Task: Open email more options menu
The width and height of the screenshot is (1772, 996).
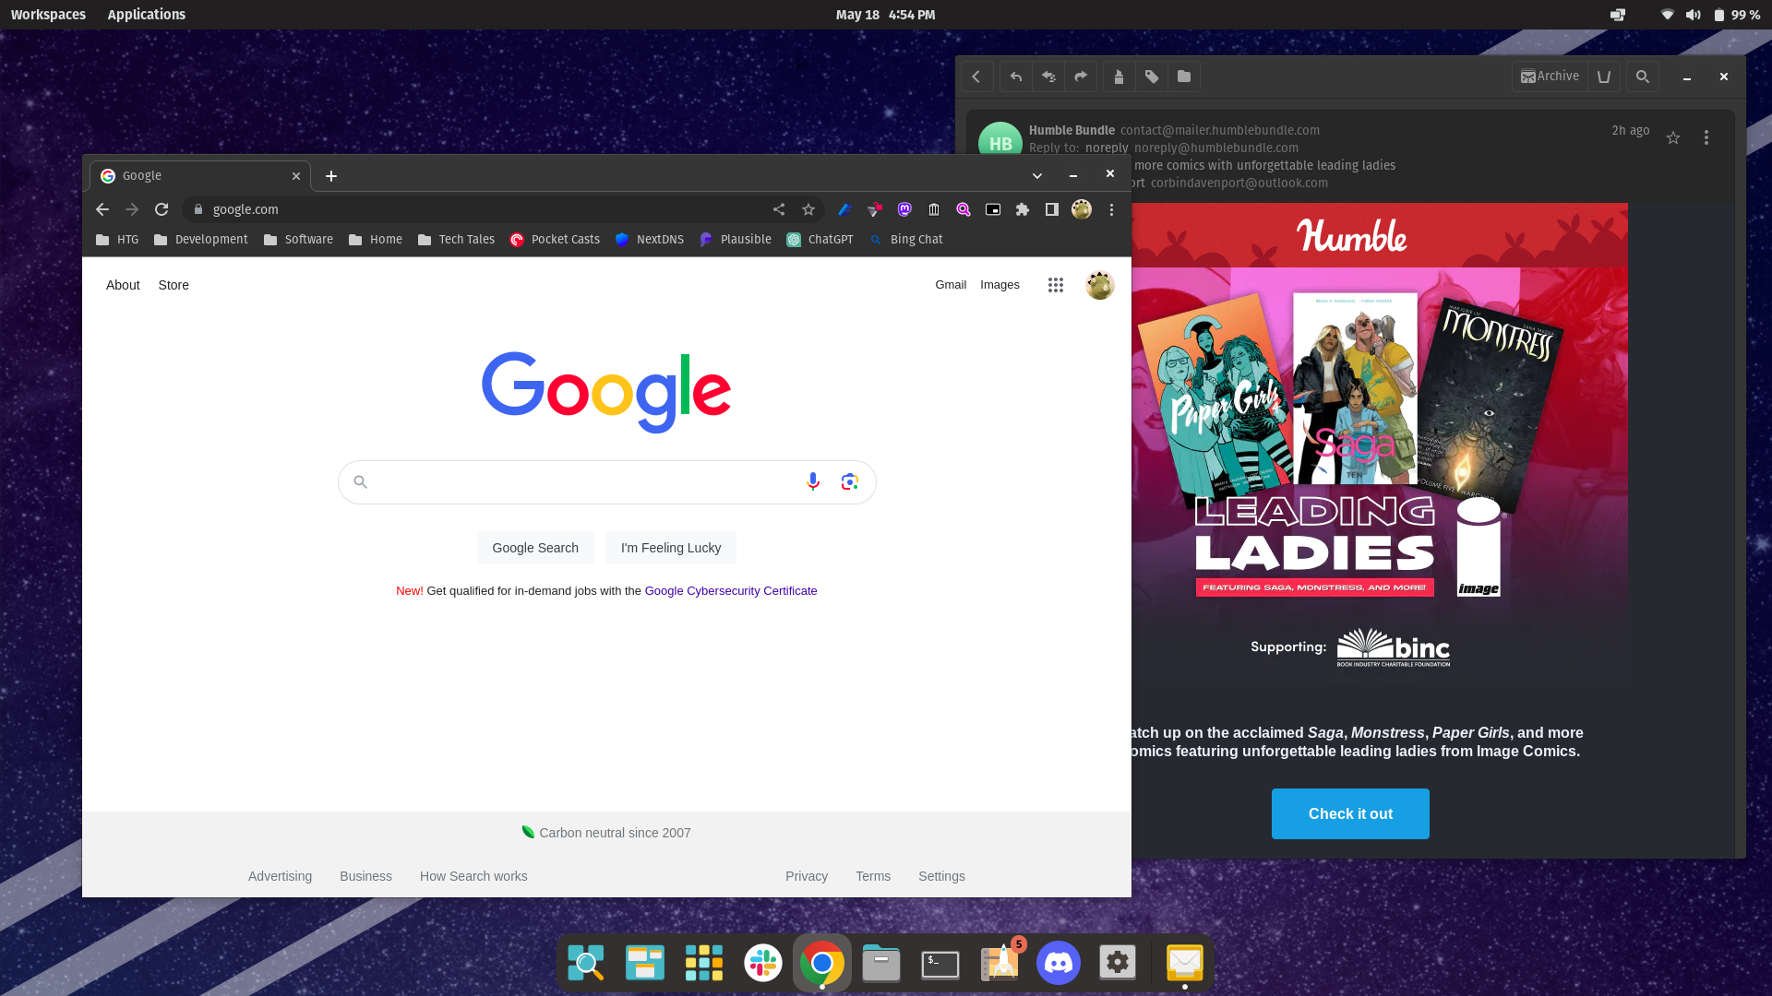Action: pos(1706,137)
